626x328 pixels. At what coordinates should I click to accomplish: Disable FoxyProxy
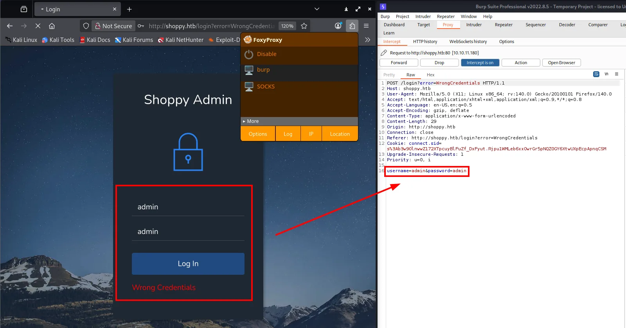pos(299,54)
